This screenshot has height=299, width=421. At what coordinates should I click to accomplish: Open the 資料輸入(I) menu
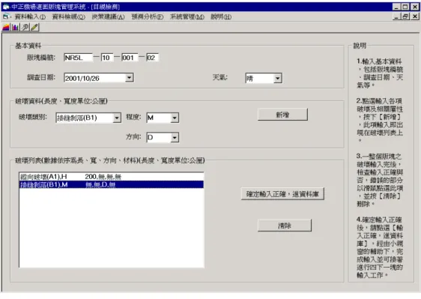point(30,17)
